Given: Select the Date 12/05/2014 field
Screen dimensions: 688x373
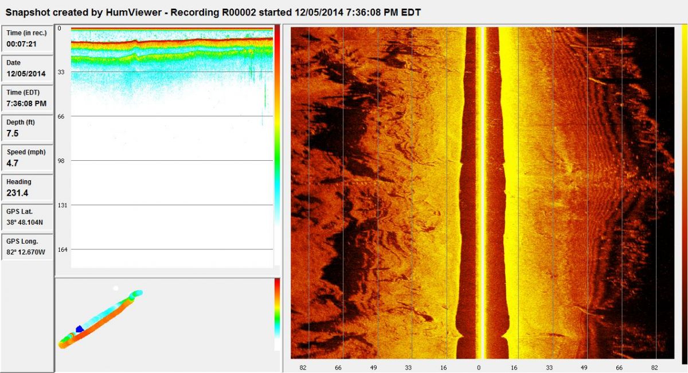Looking at the screenshot, I should (x=27, y=68).
